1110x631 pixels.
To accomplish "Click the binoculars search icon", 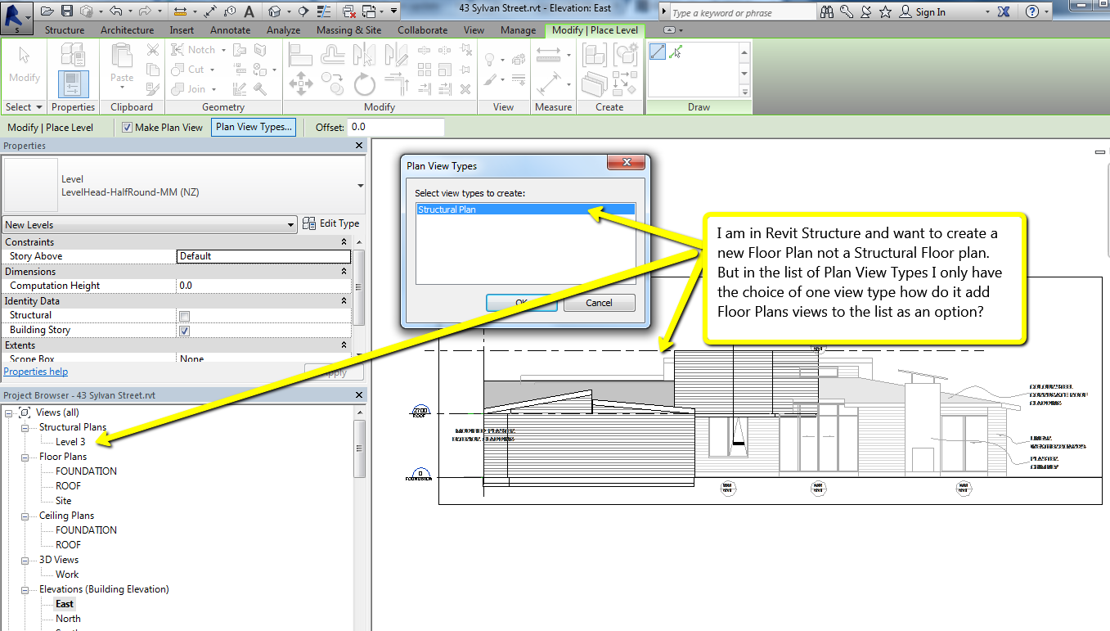I will tap(827, 11).
